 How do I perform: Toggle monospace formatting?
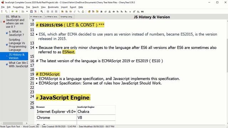click(142, 11)
